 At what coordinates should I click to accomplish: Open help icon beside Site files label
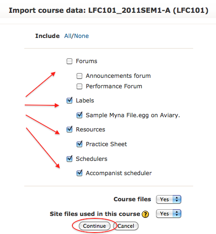145,215
